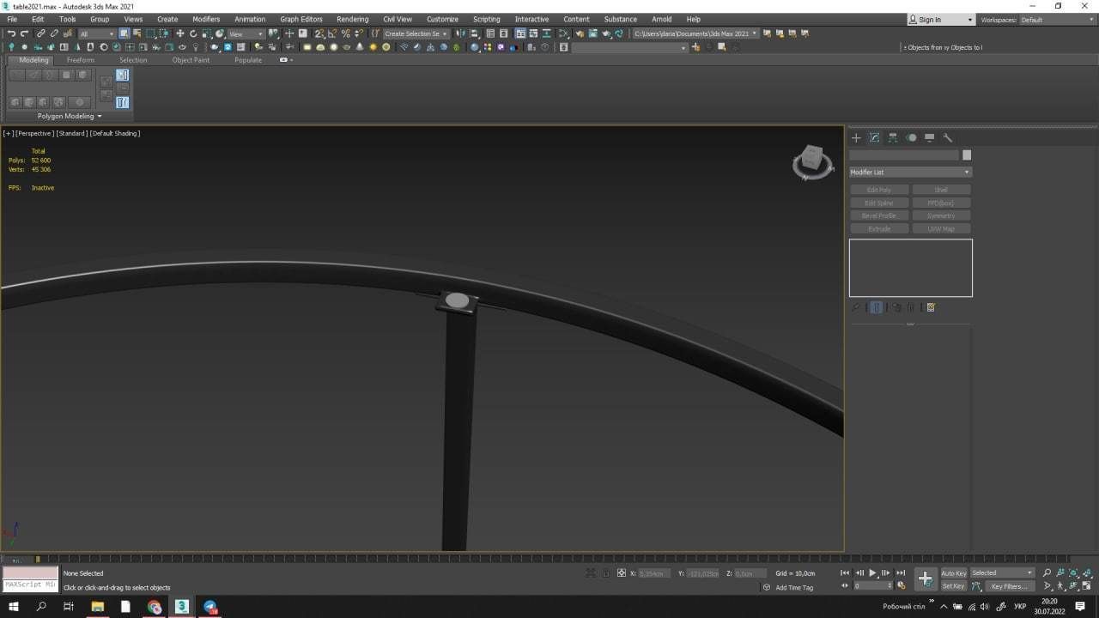1099x618 pixels.
Task: Open the Selection Filter dropdown showing All
Action: point(96,33)
